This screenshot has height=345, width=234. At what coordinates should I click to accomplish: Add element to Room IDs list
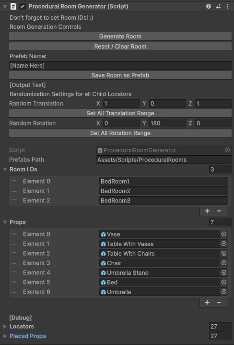(x=207, y=211)
